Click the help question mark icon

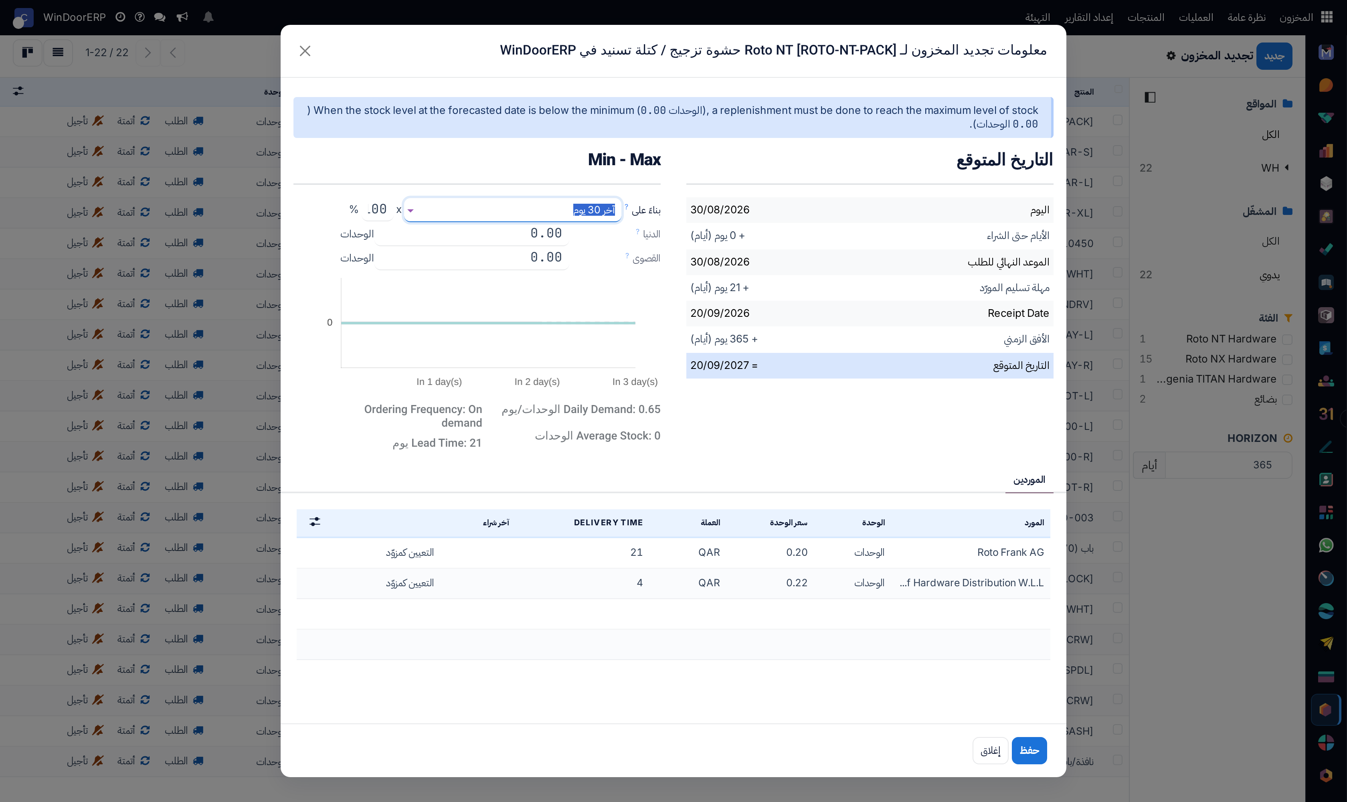click(140, 17)
